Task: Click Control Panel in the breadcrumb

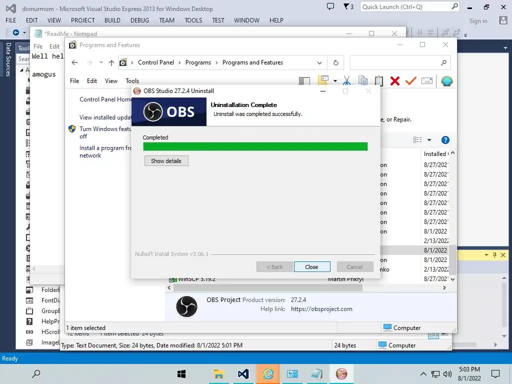Action: tap(156, 62)
